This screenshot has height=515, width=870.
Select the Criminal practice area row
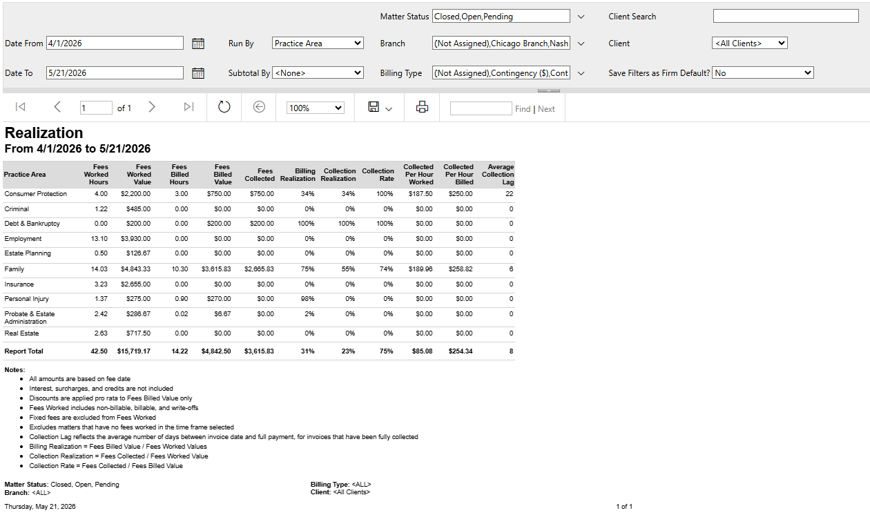tap(17, 208)
